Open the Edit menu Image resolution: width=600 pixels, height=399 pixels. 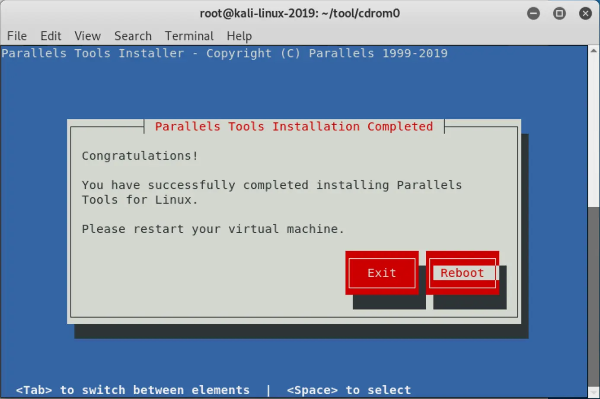pos(51,36)
